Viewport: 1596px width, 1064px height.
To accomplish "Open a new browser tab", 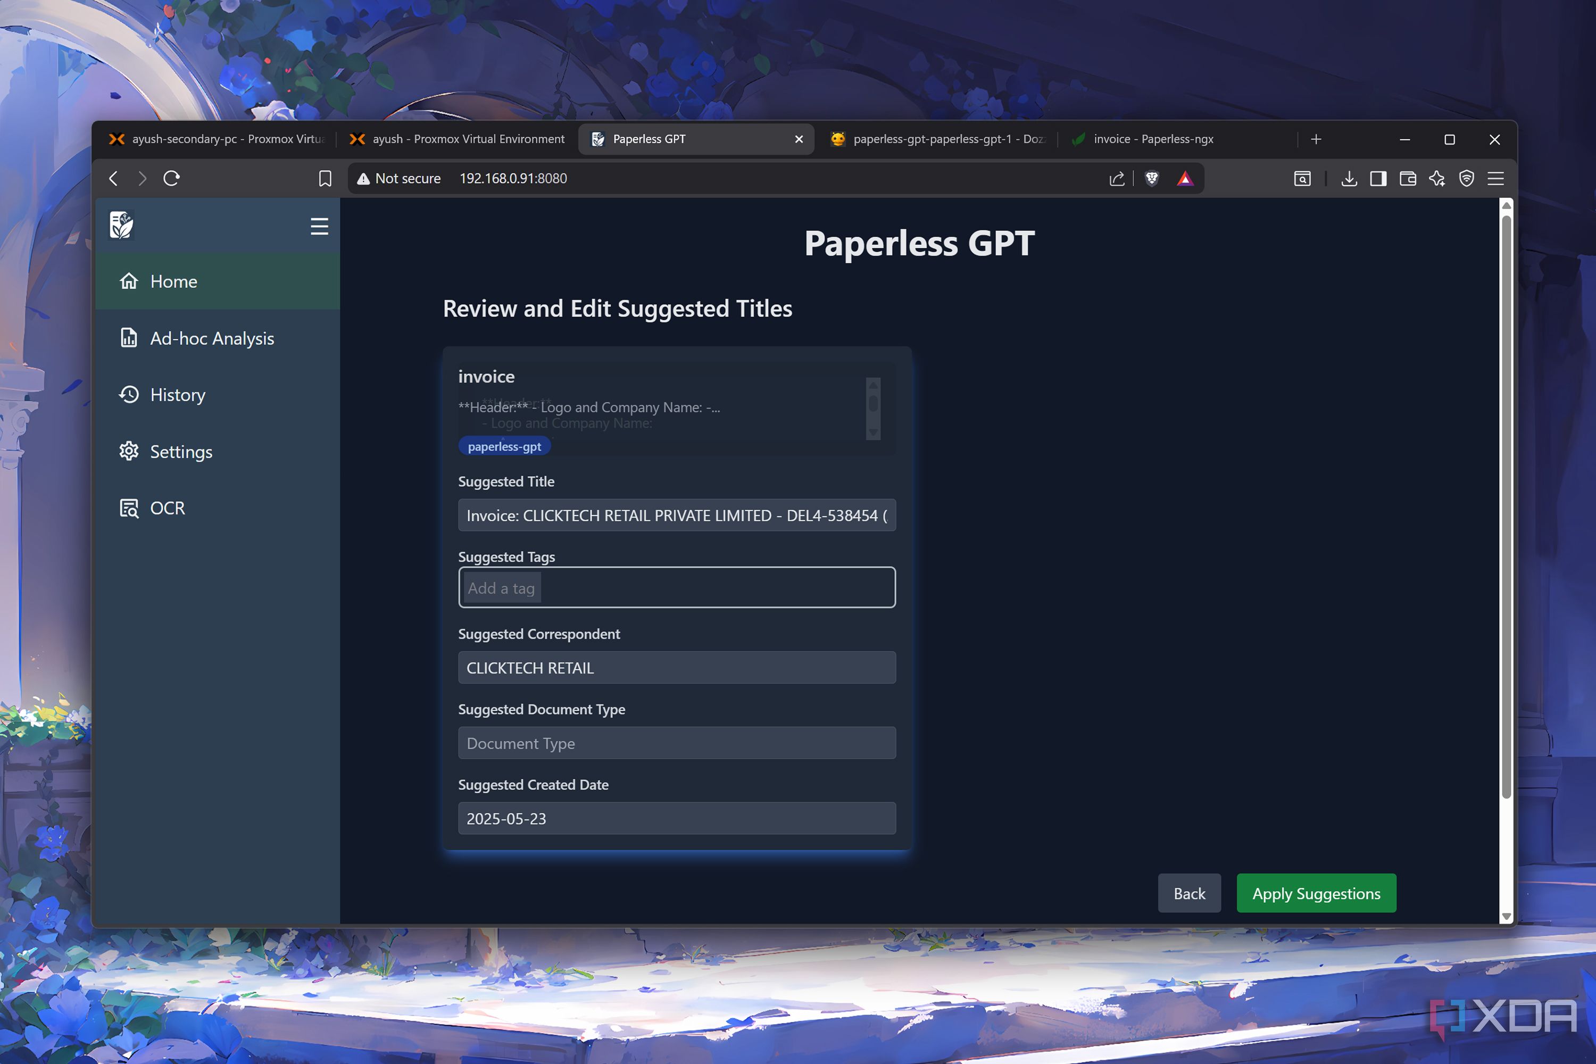I will pos(1316,139).
